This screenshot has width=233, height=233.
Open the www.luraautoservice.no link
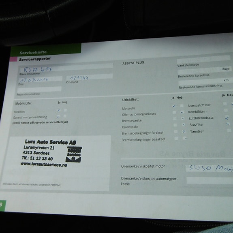(x=44, y=164)
